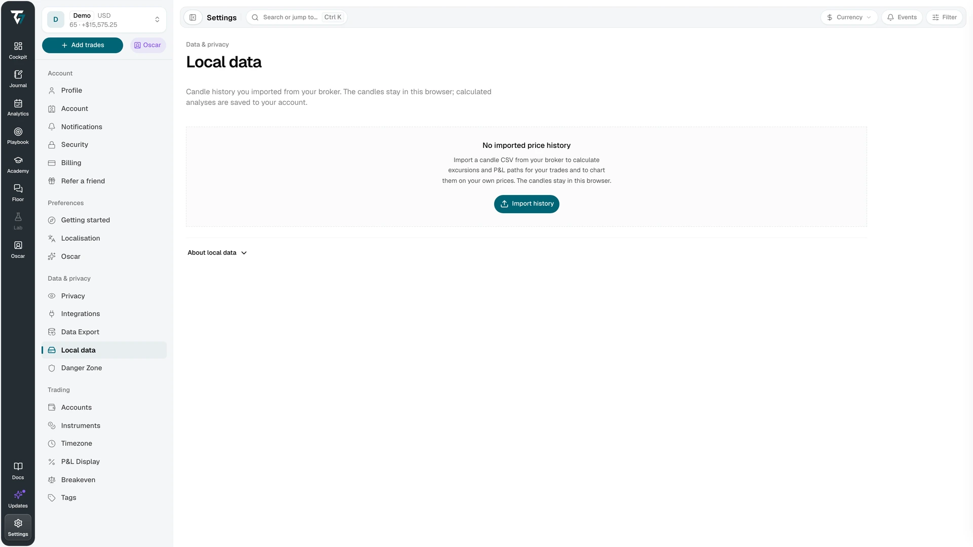Viewport: 973px width, 547px height.
Task: Open Tags settings
Action: tap(104, 498)
